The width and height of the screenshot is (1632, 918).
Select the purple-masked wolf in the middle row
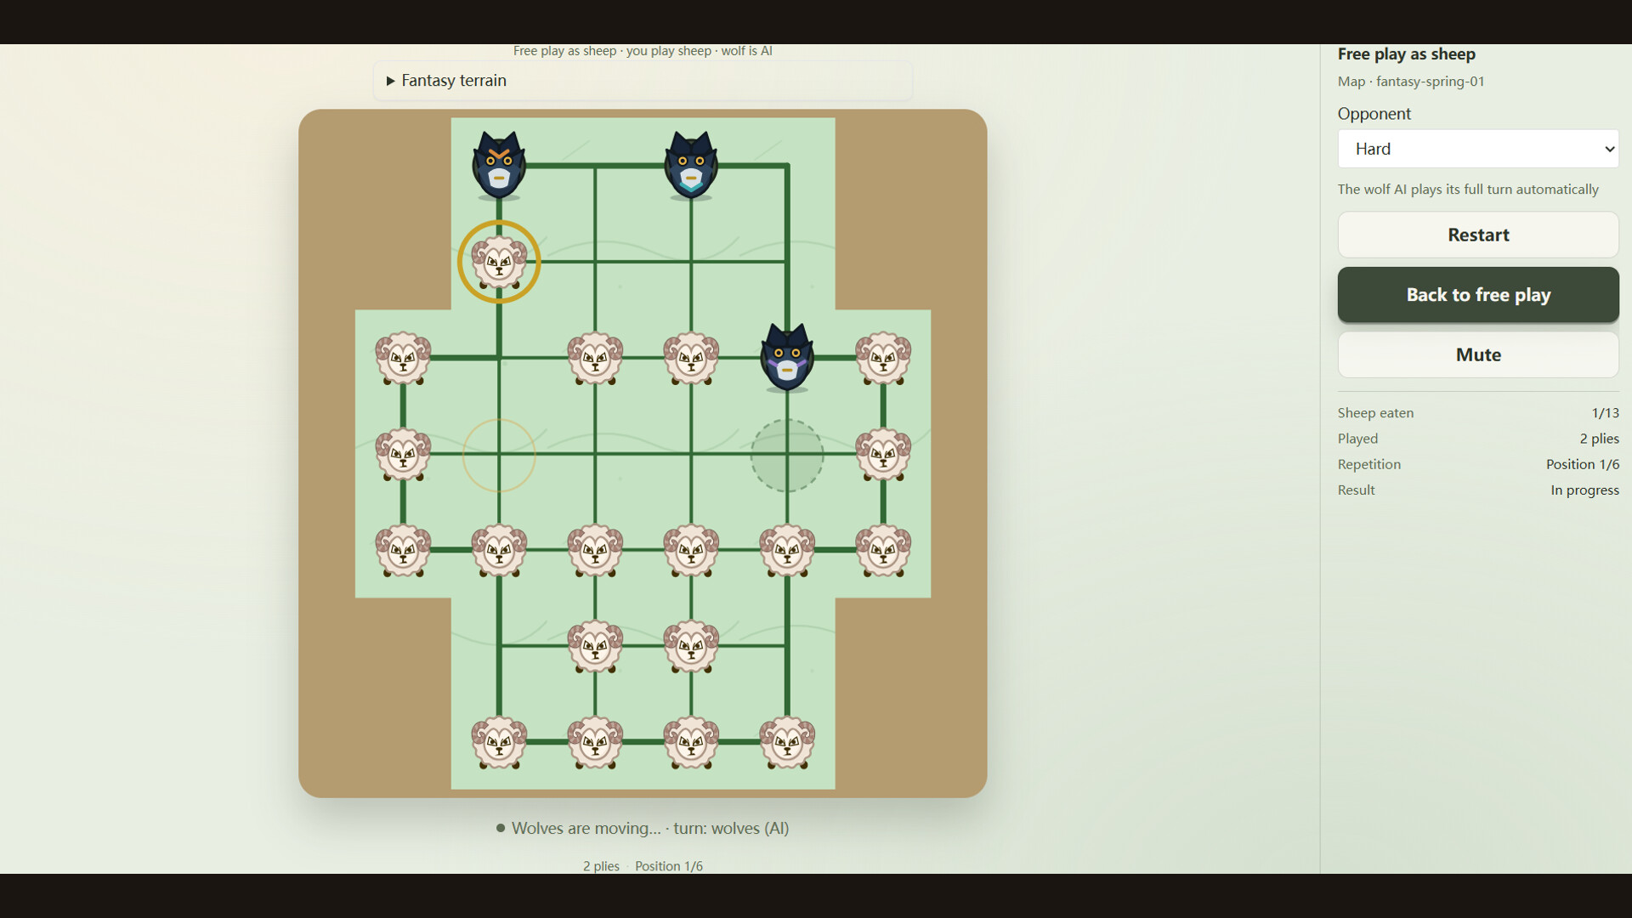(x=787, y=358)
